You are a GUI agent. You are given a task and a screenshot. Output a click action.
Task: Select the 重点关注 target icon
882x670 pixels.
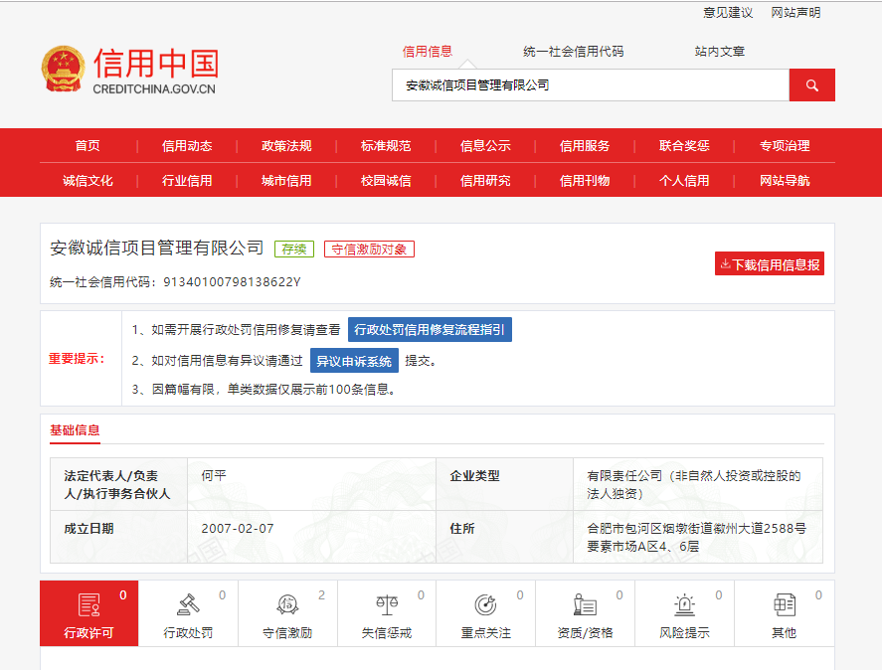click(485, 604)
